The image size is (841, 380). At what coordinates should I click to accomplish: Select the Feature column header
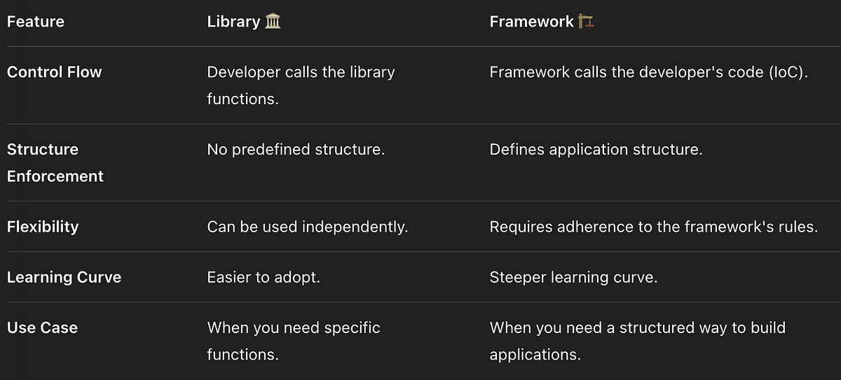36,22
